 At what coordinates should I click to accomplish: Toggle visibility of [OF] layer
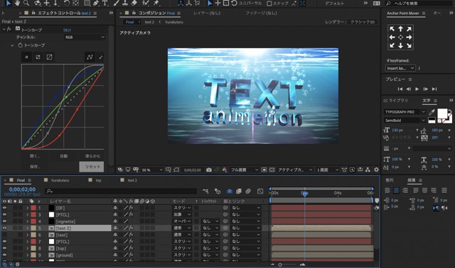pos(4,208)
